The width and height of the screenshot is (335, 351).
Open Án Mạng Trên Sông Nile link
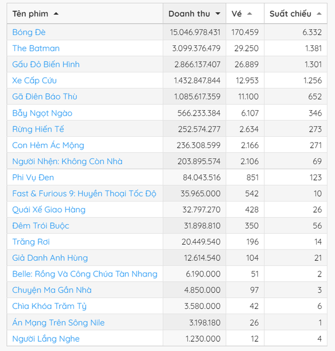click(58, 322)
